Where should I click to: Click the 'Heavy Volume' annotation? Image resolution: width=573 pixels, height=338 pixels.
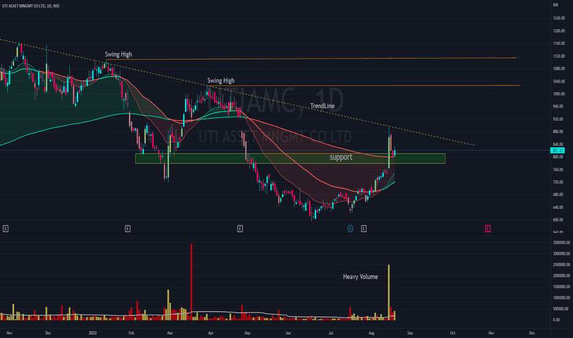click(360, 277)
